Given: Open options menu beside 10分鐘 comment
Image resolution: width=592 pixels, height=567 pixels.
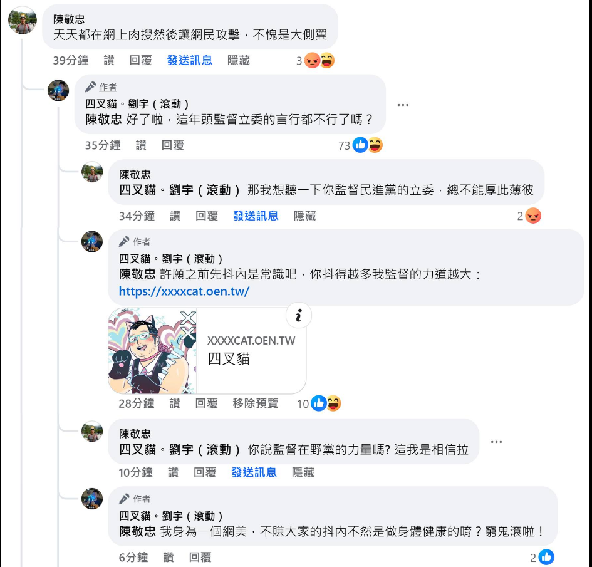Looking at the screenshot, I should [x=496, y=442].
